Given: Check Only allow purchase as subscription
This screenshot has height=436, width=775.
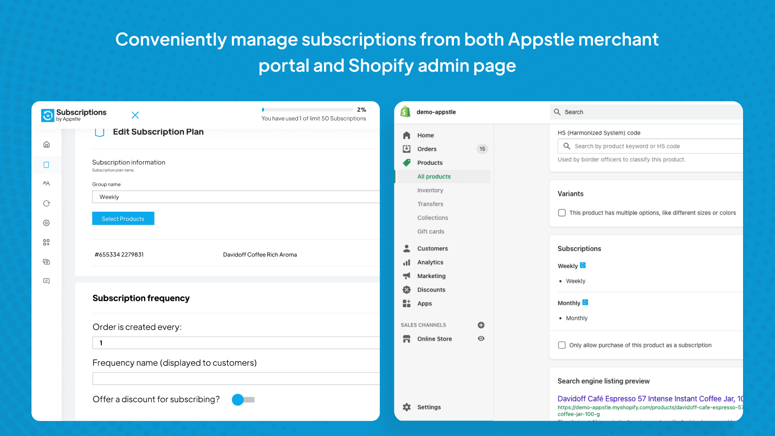Looking at the screenshot, I should pyautogui.click(x=561, y=345).
